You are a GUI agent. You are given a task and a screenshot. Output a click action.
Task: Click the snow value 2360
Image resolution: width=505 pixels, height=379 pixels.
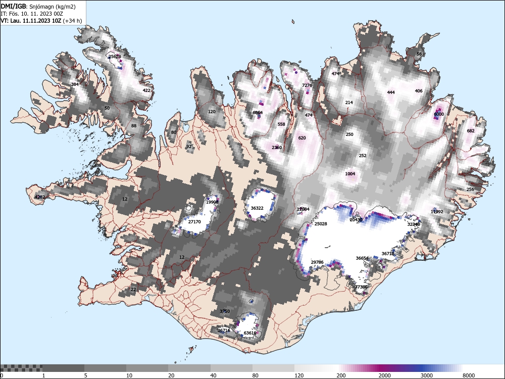[x=277, y=148]
